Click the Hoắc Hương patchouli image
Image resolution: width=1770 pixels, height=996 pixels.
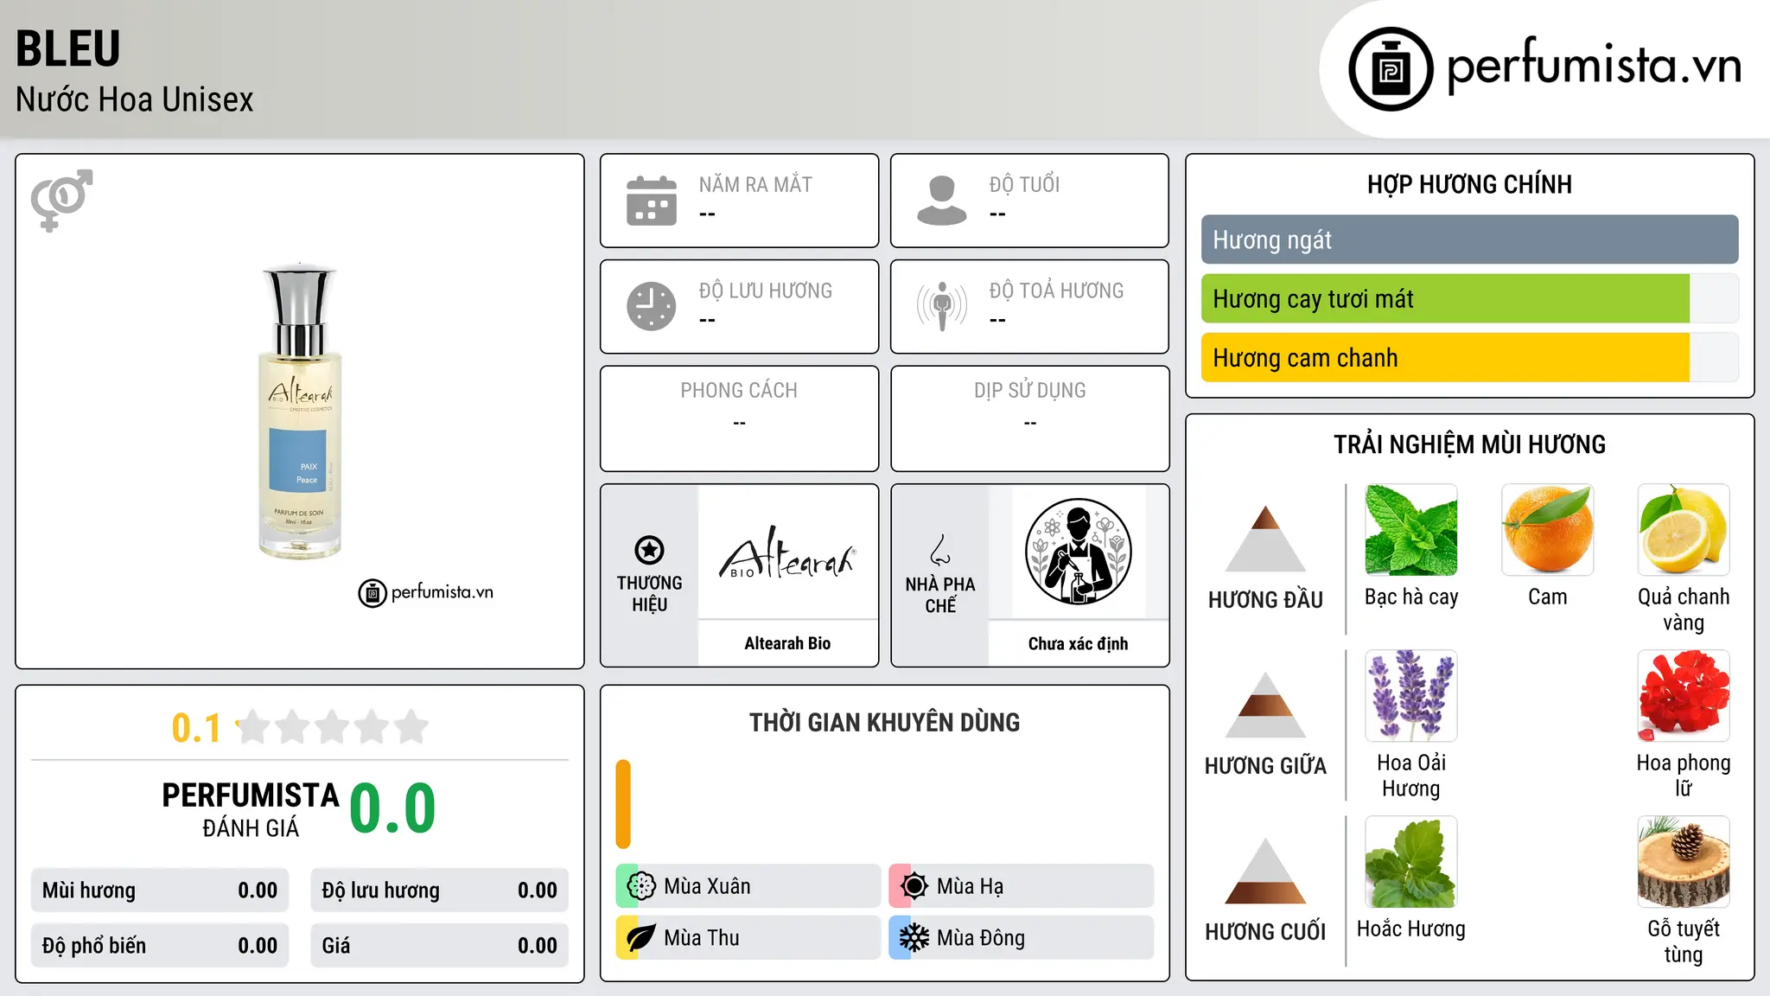click(1411, 862)
